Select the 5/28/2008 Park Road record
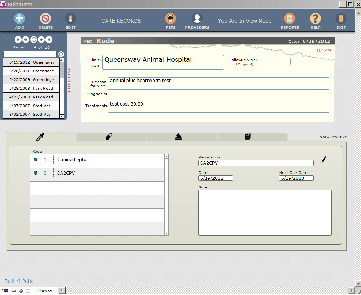361x295 pixels. pos(31,88)
